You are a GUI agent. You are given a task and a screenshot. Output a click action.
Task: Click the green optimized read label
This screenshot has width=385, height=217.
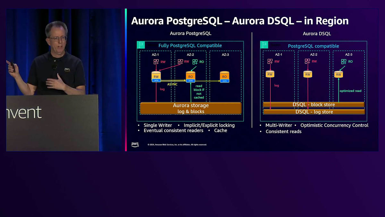coord(350,91)
